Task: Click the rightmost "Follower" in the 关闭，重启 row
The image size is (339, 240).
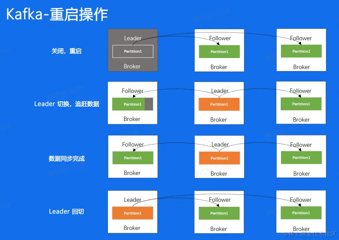Action: click(301, 38)
